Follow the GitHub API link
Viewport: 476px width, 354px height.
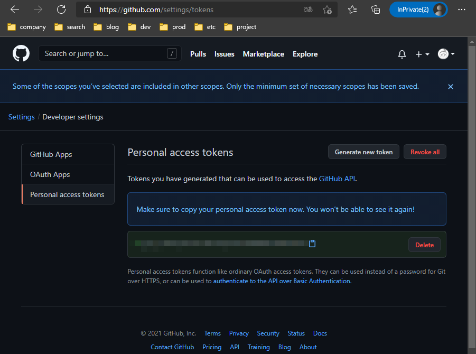[x=337, y=179]
